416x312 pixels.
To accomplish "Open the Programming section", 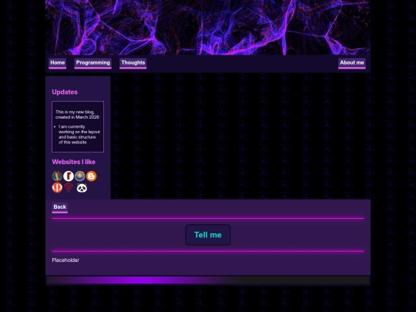I will click(93, 63).
